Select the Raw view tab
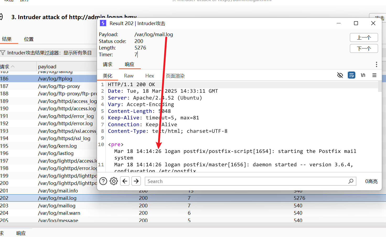Image resolution: width=386 pixels, height=237 pixels. pyautogui.click(x=129, y=76)
